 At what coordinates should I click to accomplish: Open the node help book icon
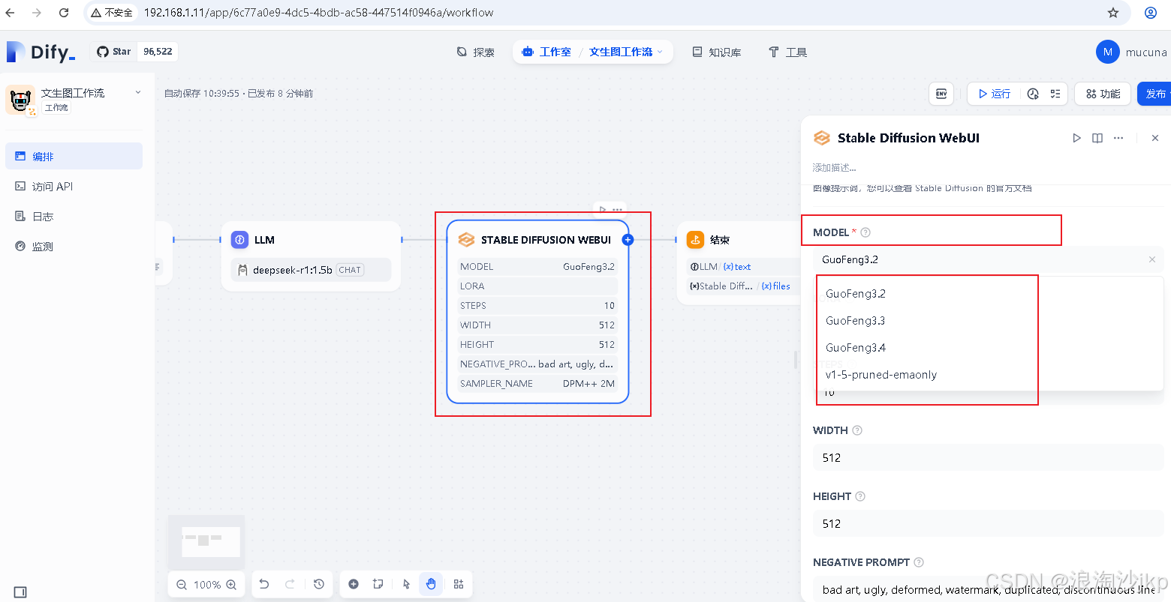coord(1097,138)
